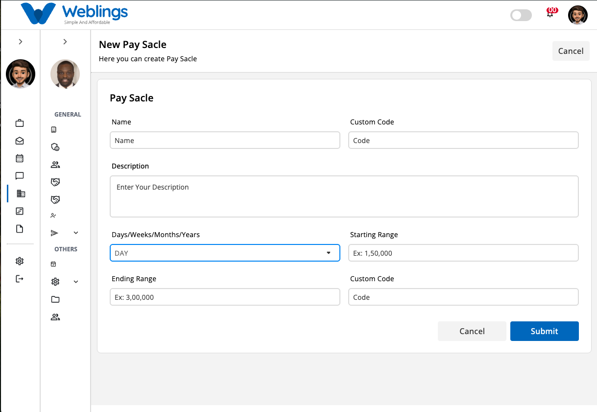Open the open-envelope mail icon
This screenshot has width=597, height=412.
20,141
